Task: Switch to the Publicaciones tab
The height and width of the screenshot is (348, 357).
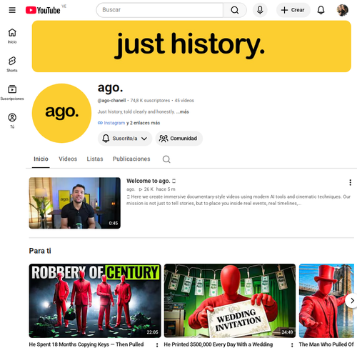Action: (x=131, y=159)
